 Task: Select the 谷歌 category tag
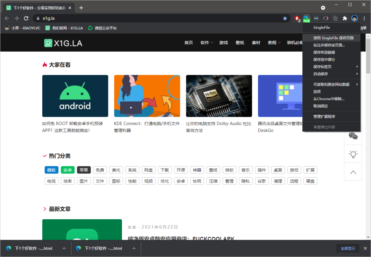(x=262, y=181)
